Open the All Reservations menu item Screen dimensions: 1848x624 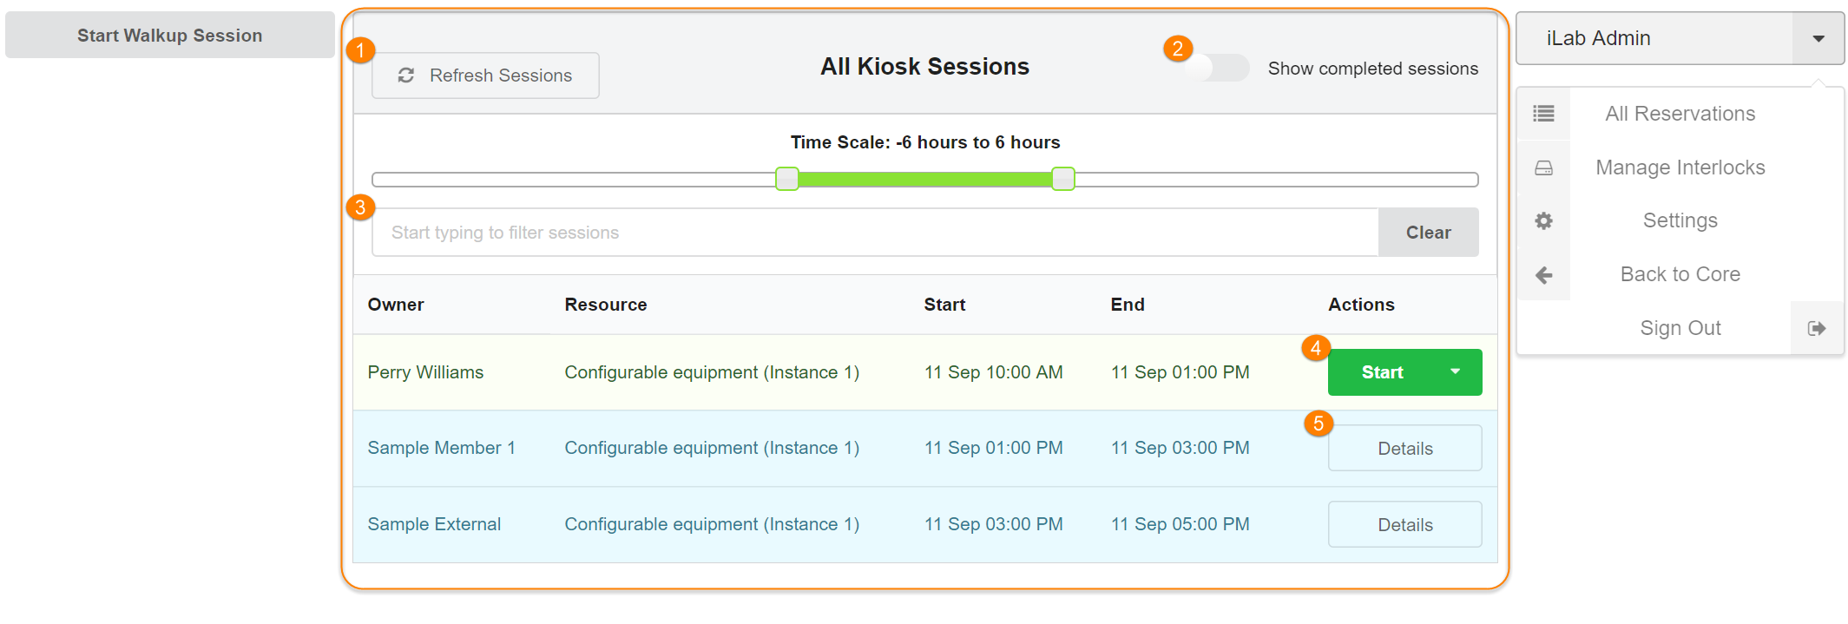[1680, 114]
